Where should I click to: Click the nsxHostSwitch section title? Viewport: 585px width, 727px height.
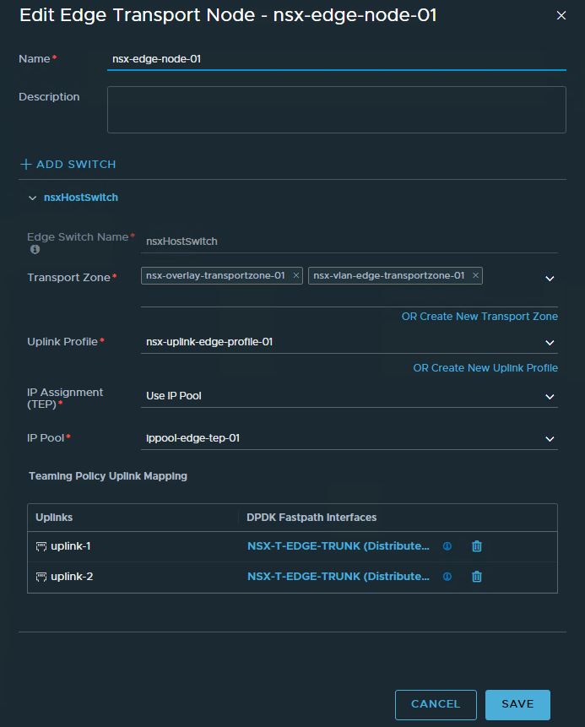tap(81, 198)
